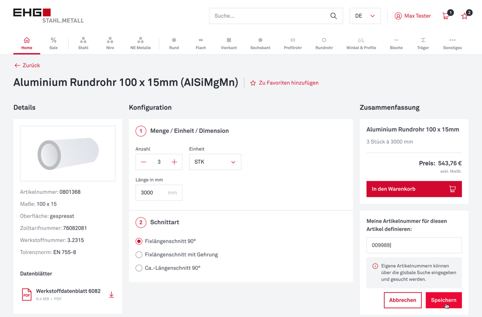
Task: Switch to the Rundrohr category tab
Action: (324, 43)
